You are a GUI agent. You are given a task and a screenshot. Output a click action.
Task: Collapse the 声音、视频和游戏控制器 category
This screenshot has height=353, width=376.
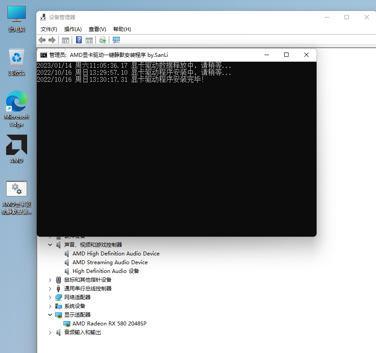pyautogui.click(x=49, y=245)
